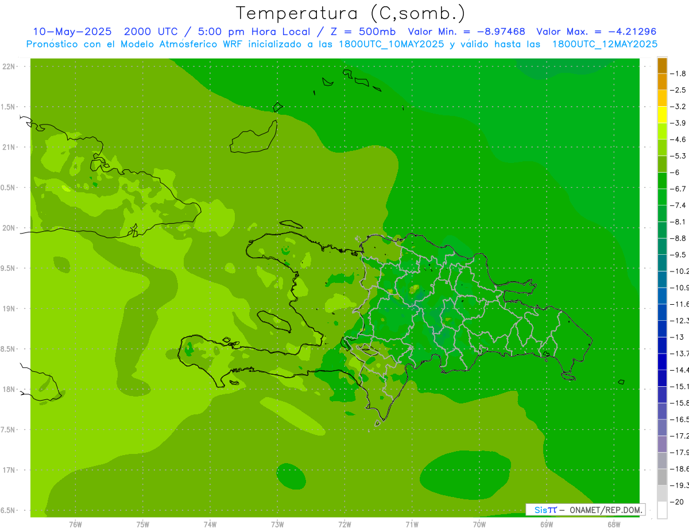This screenshot has width=689, height=532.
Task: Click the grey swatch between -18.6 and -19.3
Action: click(662, 477)
